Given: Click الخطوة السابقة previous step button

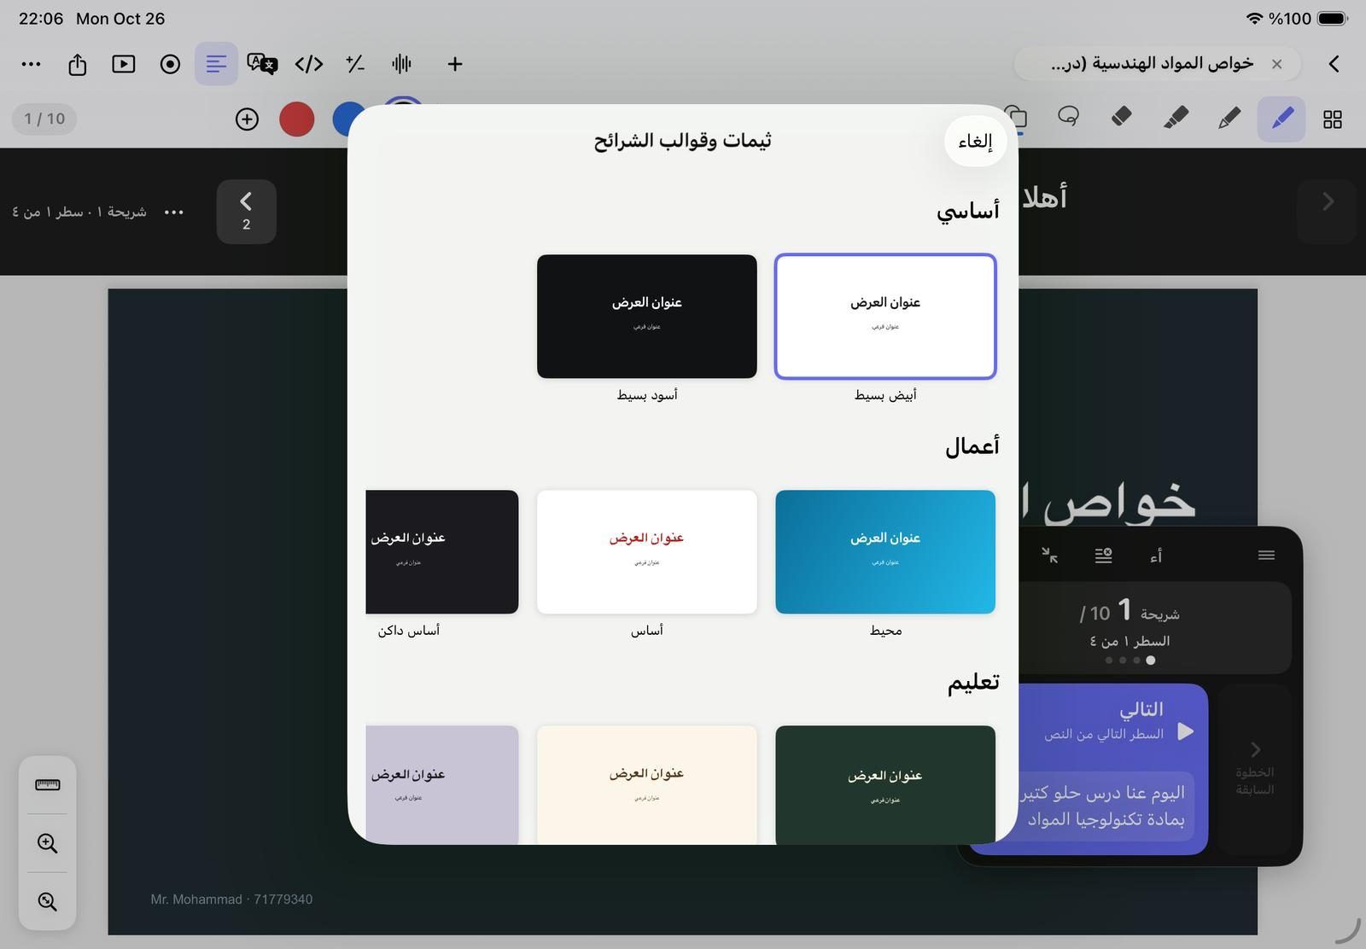Looking at the screenshot, I should pyautogui.click(x=1254, y=768).
